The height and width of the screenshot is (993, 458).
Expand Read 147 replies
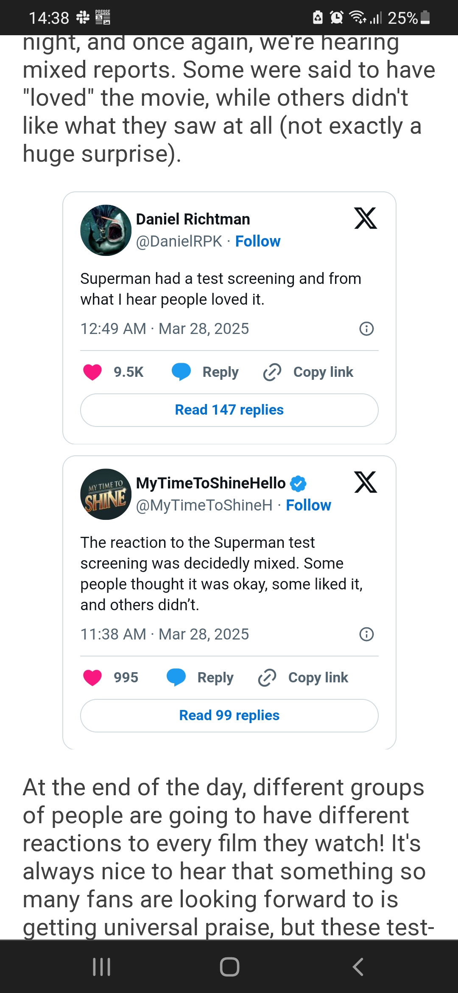(x=229, y=410)
